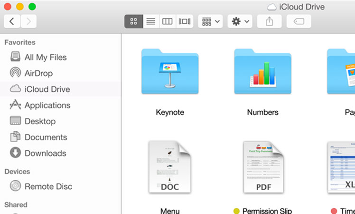Image resolution: width=355 pixels, height=214 pixels.
Task: Select AirDrop in the sidebar
Action: tap(38, 73)
